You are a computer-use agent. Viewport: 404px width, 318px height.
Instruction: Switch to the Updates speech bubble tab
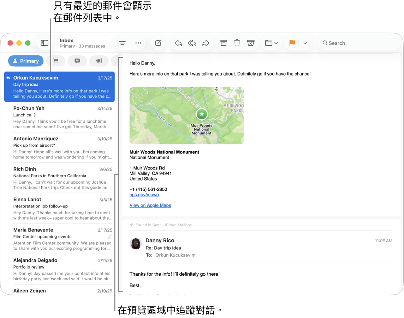click(x=77, y=61)
